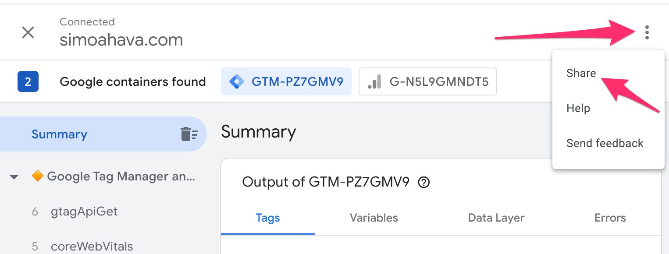Click the blue GTM diamond icon
Screen dimensions: 669x254
click(237, 82)
